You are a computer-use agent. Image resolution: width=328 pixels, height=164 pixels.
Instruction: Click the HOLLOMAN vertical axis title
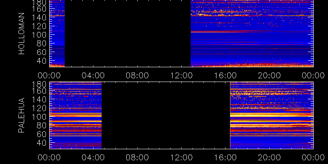pyautogui.click(x=22, y=34)
